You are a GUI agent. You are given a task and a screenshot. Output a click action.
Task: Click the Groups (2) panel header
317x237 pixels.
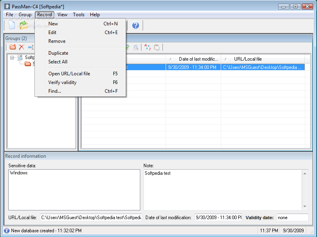tap(16, 38)
